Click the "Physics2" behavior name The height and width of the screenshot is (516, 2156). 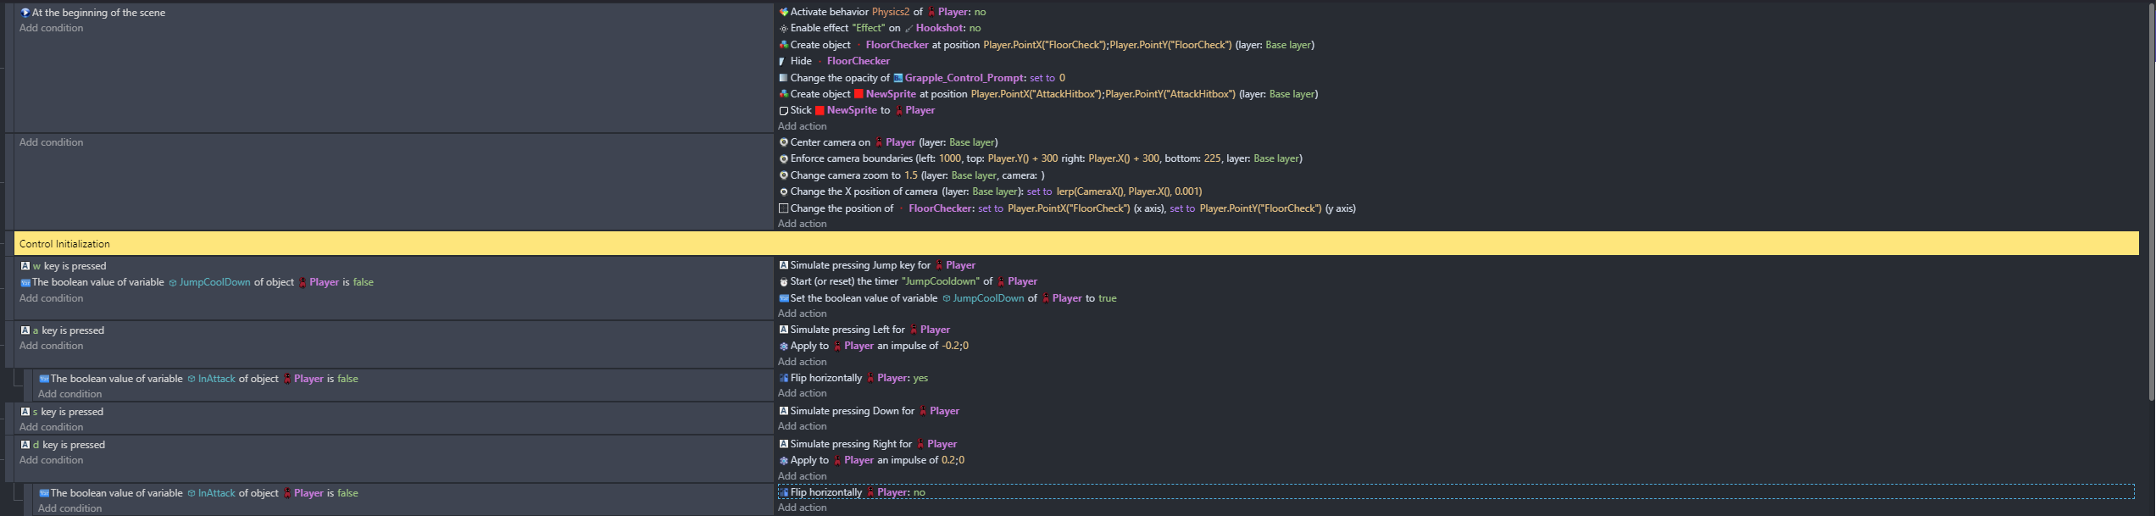tap(891, 12)
